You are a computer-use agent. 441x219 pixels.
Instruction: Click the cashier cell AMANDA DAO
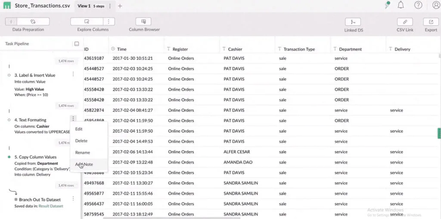point(238,162)
